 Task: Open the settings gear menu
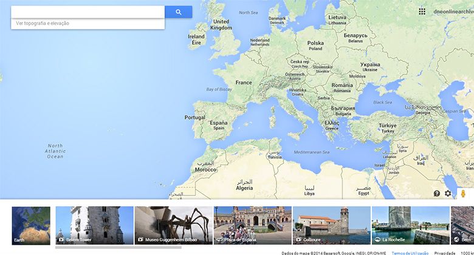(448, 193)
